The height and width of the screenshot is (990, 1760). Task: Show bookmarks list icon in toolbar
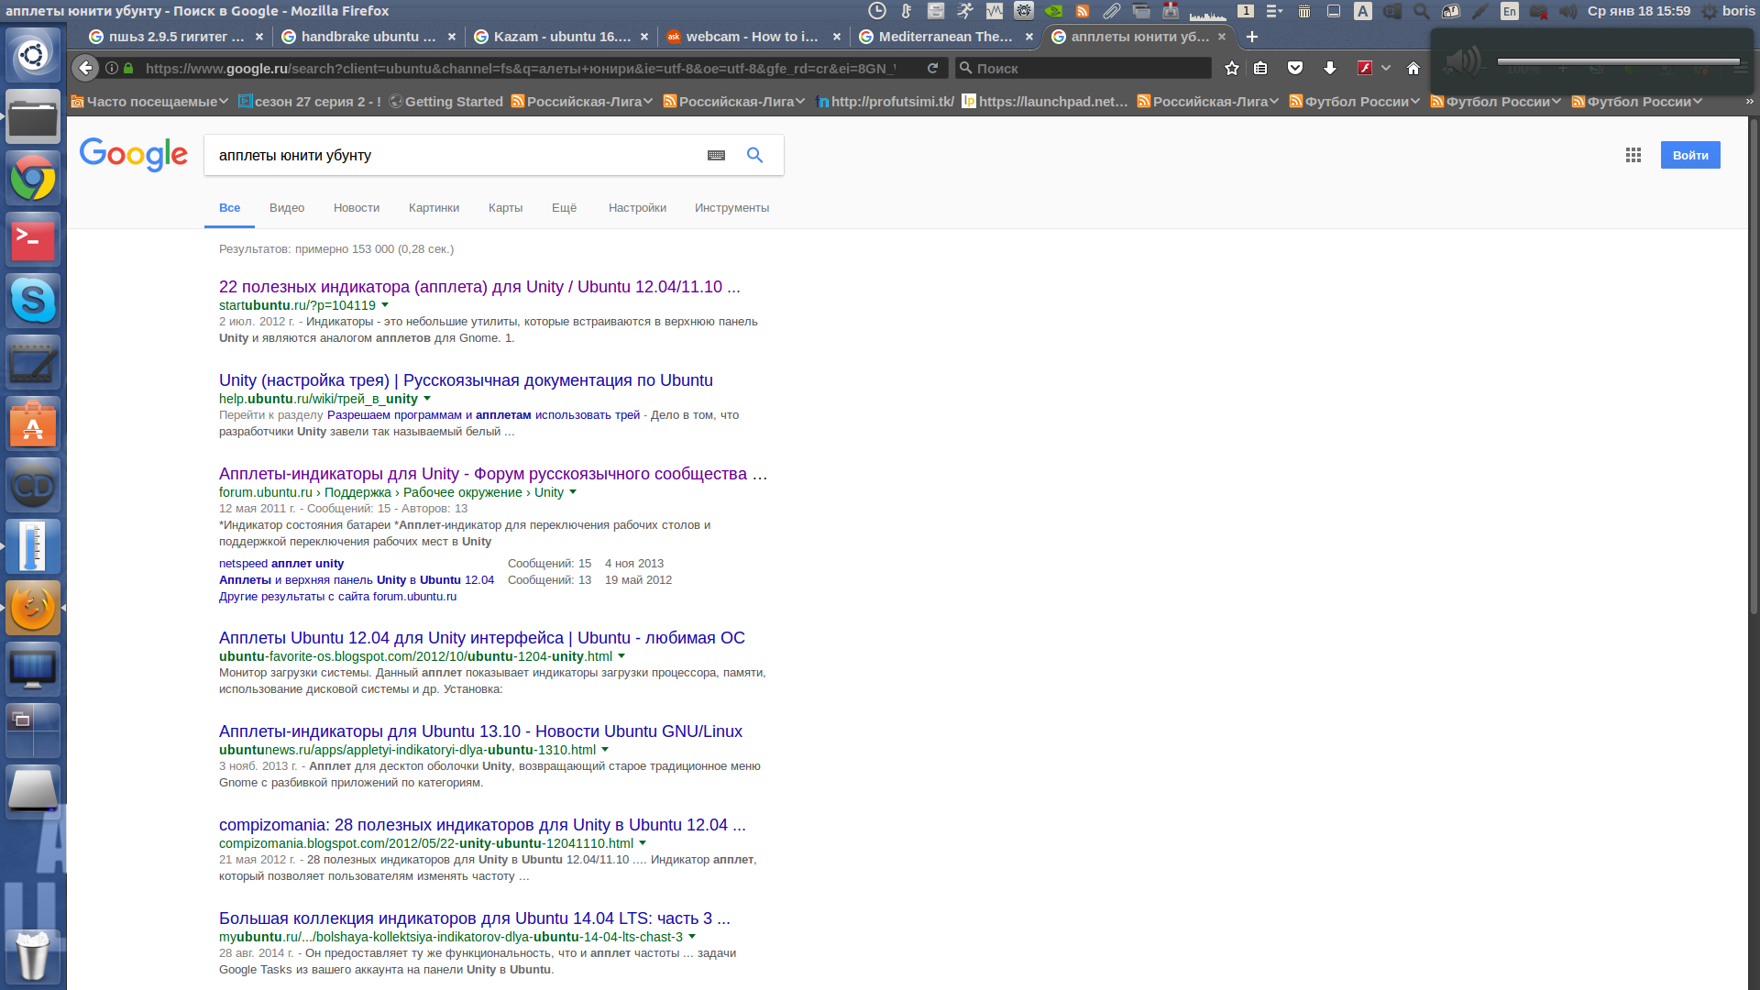(x=1261, y=69)
